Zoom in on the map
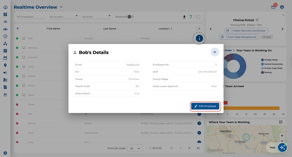Screen dimensions: 292x157 click(x=282, y=136)
